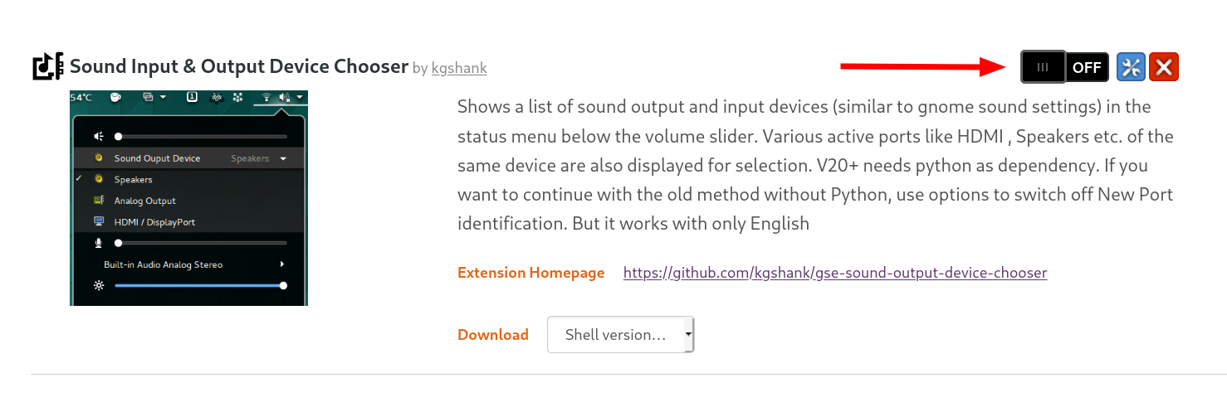This screenshot has height=417, width=1227.
Task: Toggle the extension ON/OFF switch
Action: pyautogui.click(x=1065, y=67)
